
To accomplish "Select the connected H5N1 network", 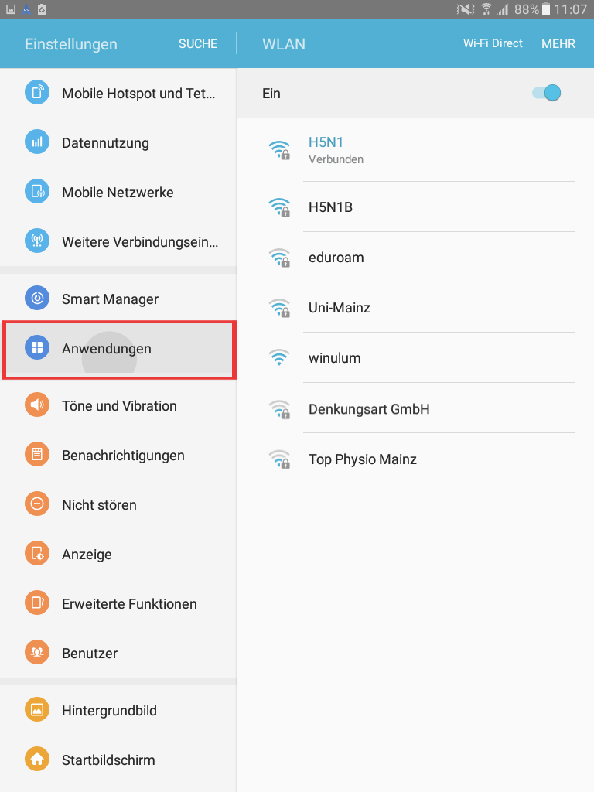I will [415, 150].
